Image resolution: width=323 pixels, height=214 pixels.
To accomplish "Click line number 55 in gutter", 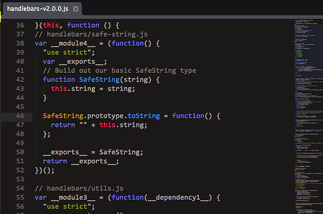I will pyautogui.click(x=20, y=197).
